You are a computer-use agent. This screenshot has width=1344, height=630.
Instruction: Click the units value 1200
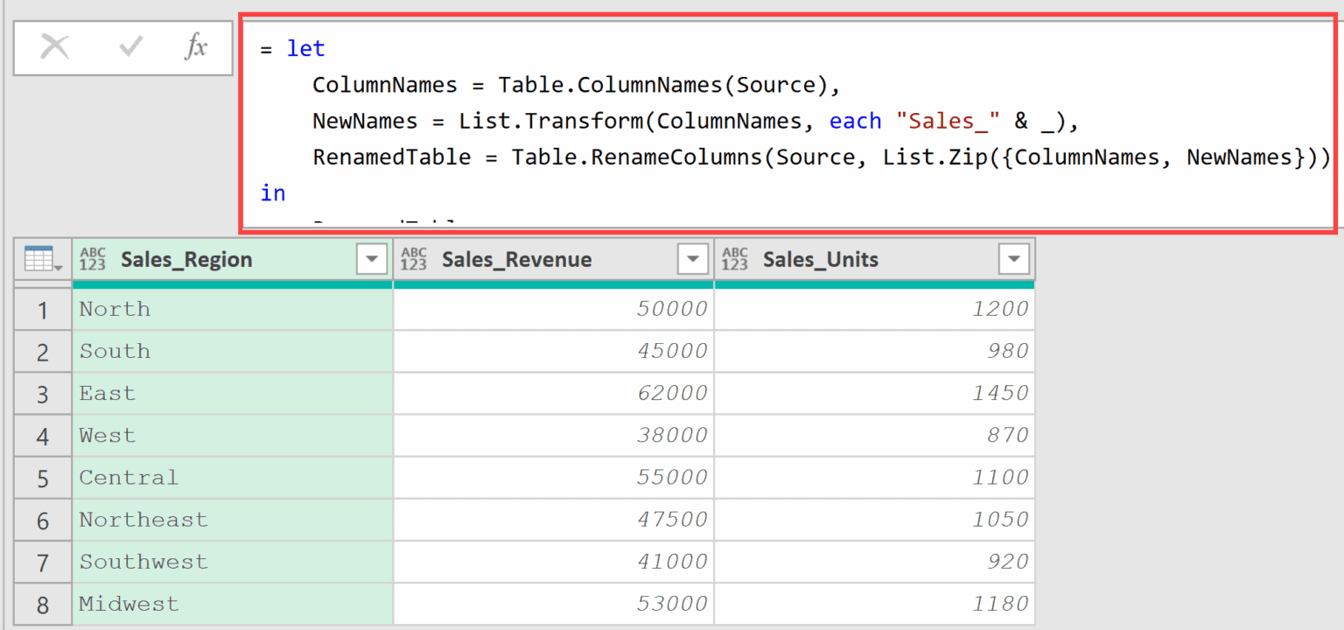click(x=875, y=310)
